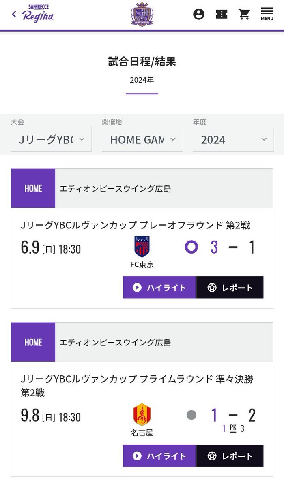Expand the 年度 2024 year dropdown
Image resolution: width=284 pixels, height=486 pixels.
tap(233, 140)
